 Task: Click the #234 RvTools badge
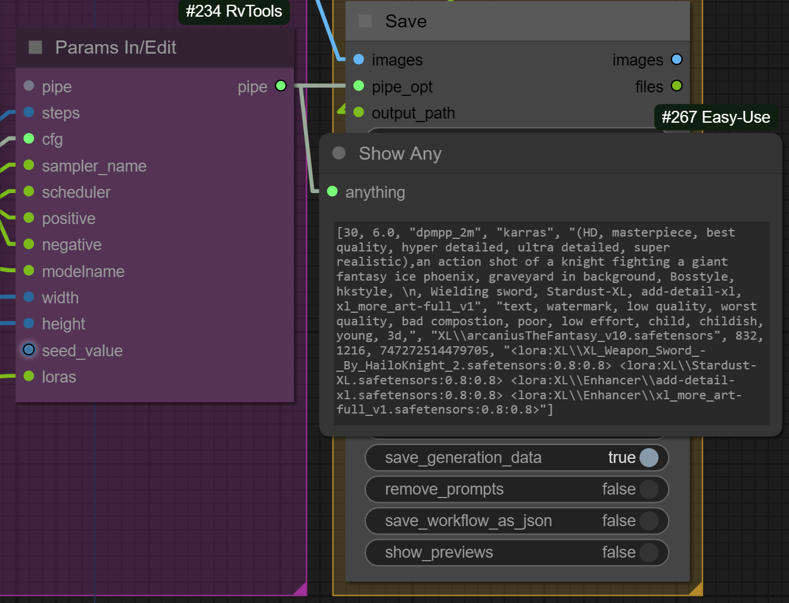click(x=234, y=11)
